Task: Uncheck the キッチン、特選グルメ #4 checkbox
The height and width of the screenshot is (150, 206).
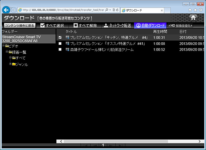Action: pyautogui.click(x=60, y=37)
